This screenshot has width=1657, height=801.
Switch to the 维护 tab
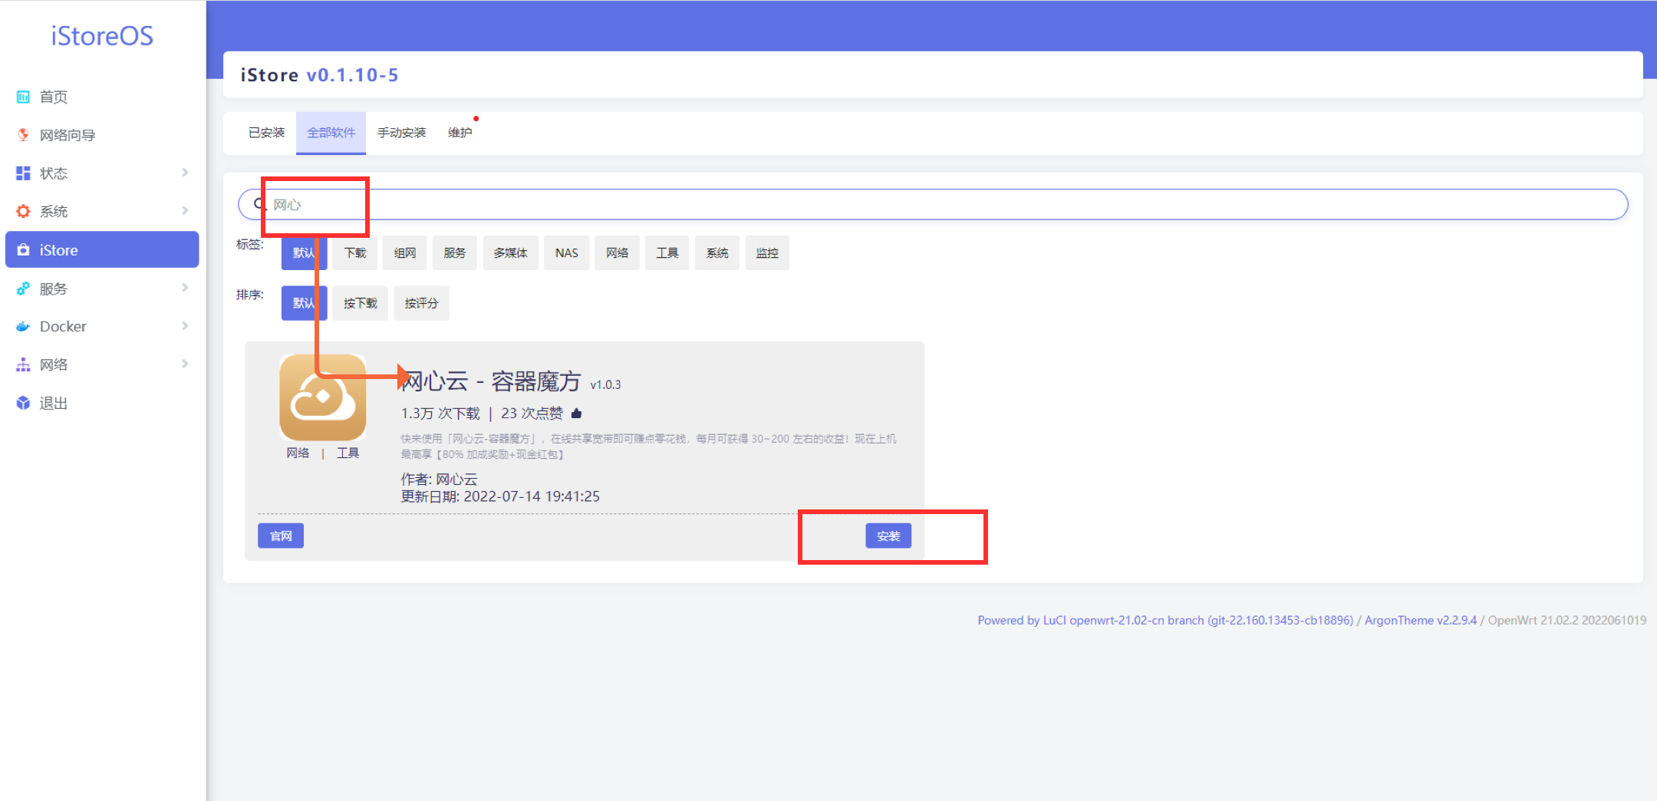point(460,133)
